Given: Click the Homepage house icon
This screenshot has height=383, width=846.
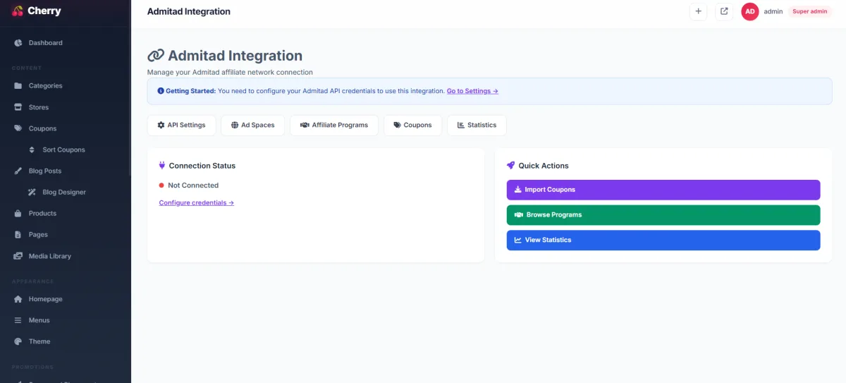Looking at the screenshot, I should [x=18, y=299].
